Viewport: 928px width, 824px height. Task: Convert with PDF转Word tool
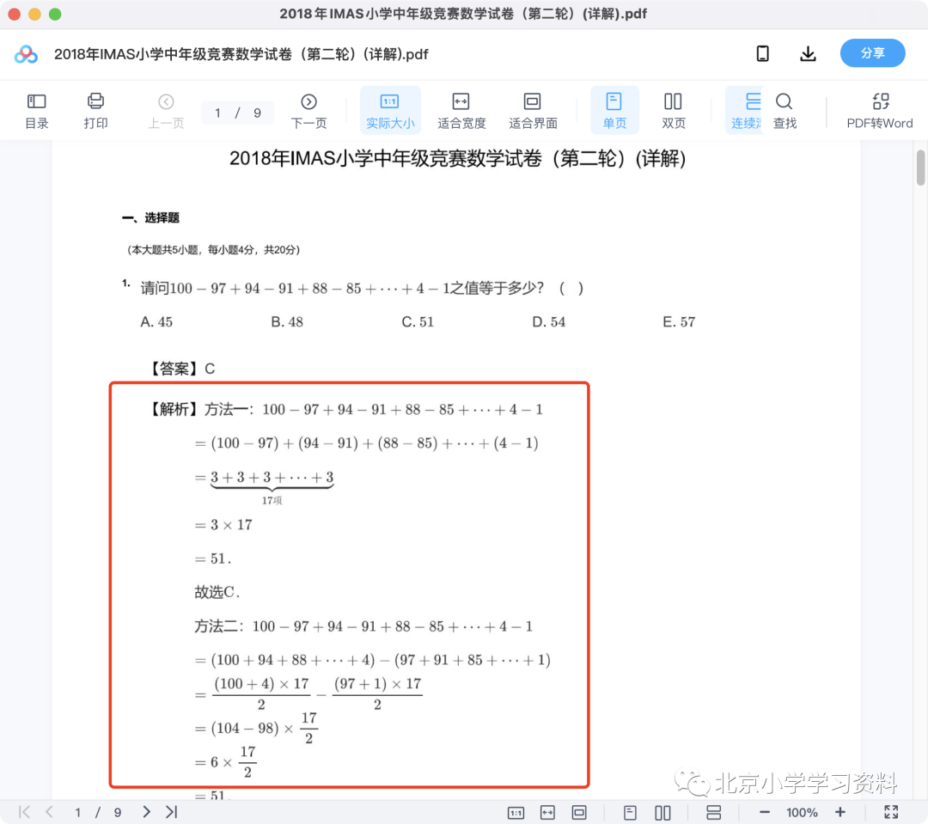[880, 111]
